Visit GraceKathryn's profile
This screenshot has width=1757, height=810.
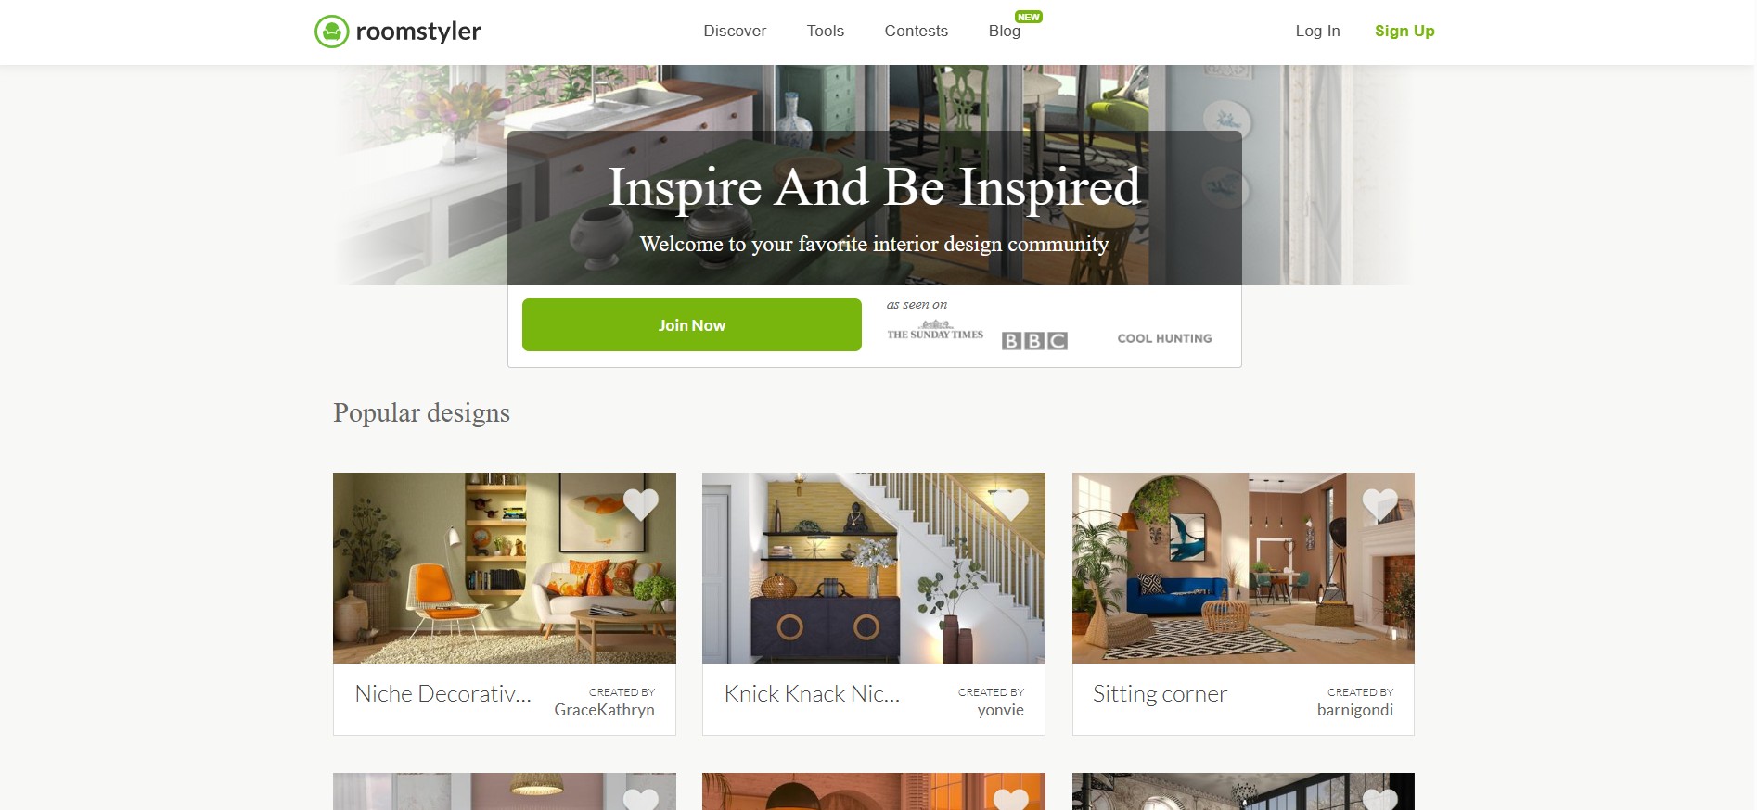tap(604, 710)
